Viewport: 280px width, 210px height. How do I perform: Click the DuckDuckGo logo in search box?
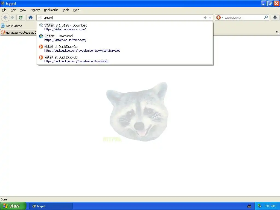tap(218, 17)
